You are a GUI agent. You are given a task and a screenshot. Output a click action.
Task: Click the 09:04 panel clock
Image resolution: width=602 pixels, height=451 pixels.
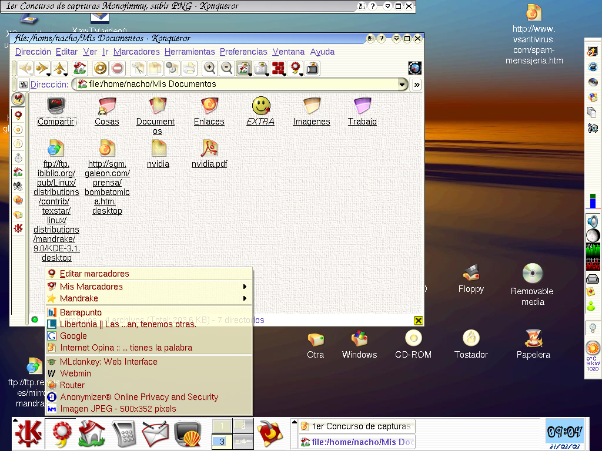tap(564, 432)
